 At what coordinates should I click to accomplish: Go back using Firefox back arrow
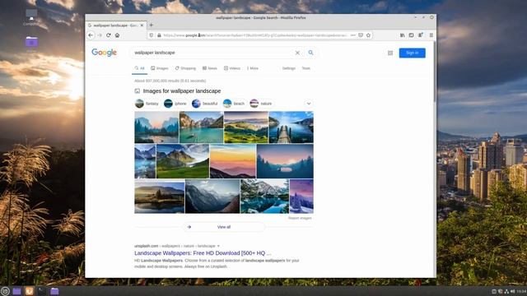pos(91,35)
